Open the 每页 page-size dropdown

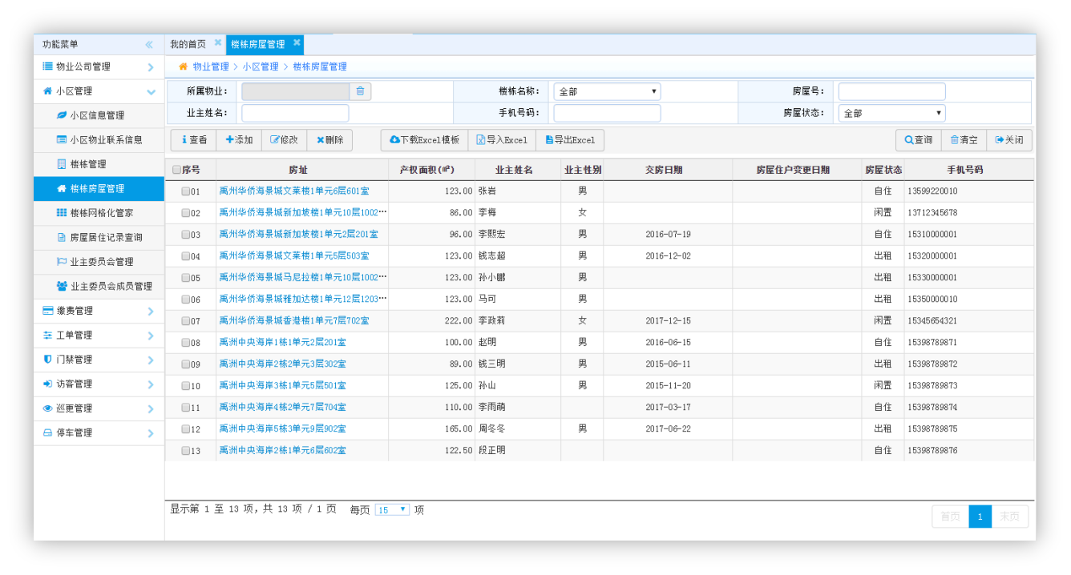[392, 510]
